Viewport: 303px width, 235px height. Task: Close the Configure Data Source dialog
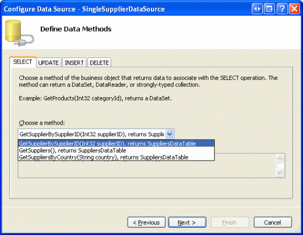(x=294, y=9)
